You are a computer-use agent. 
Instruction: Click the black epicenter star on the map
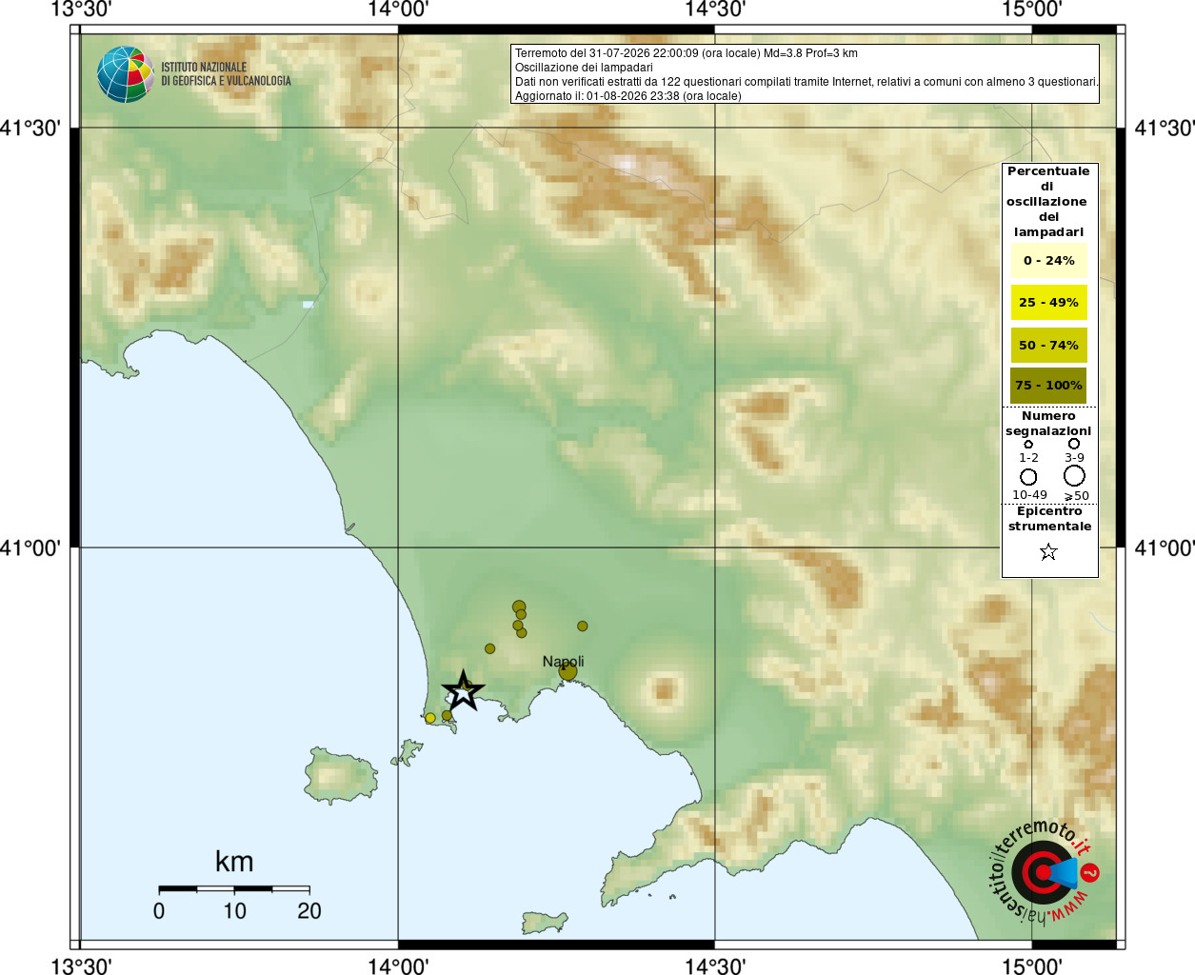(463, 690)
